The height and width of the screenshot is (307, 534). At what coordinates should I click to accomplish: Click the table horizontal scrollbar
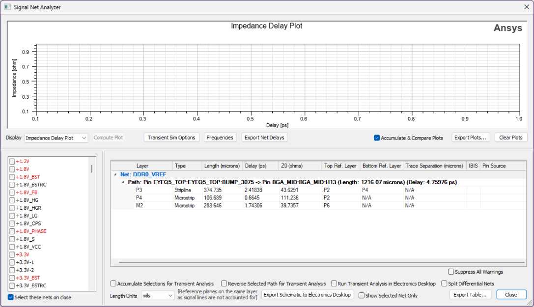pos(321,262)
